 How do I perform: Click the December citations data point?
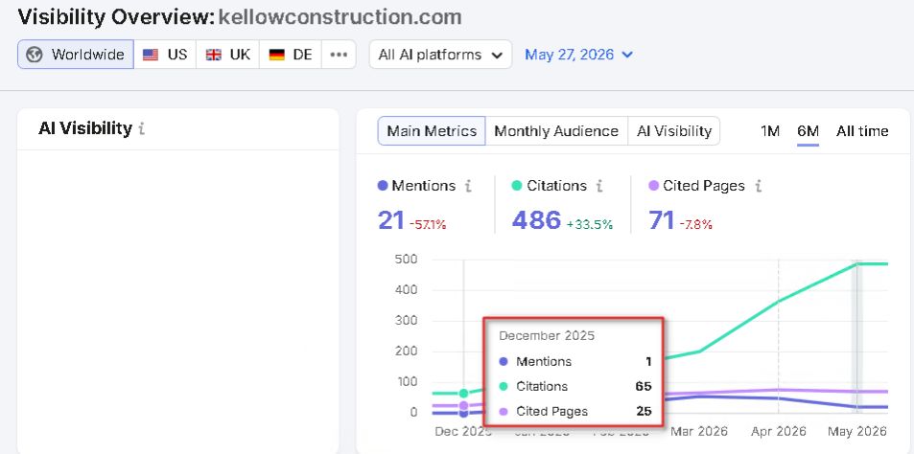click(463, 394)
